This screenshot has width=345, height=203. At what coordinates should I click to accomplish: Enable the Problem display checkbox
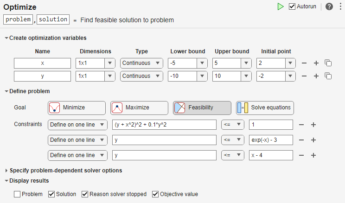point(17,194)
